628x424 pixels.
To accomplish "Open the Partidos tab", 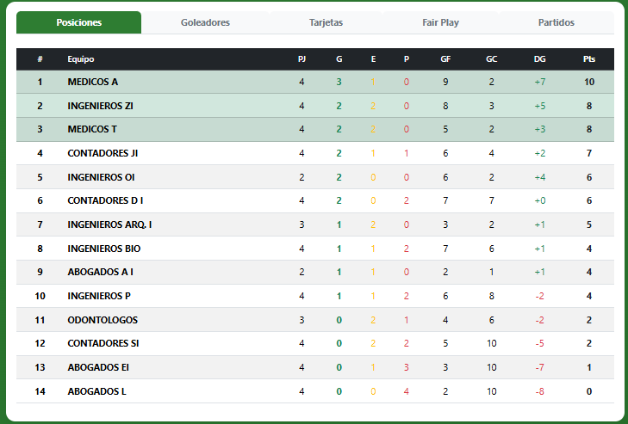I will 556,22.
